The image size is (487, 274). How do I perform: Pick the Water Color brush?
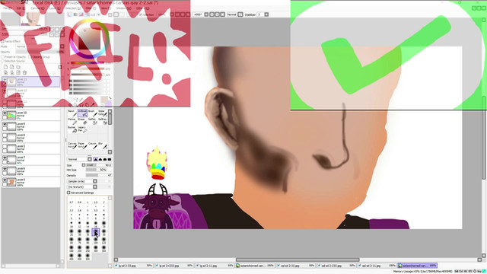103,113
